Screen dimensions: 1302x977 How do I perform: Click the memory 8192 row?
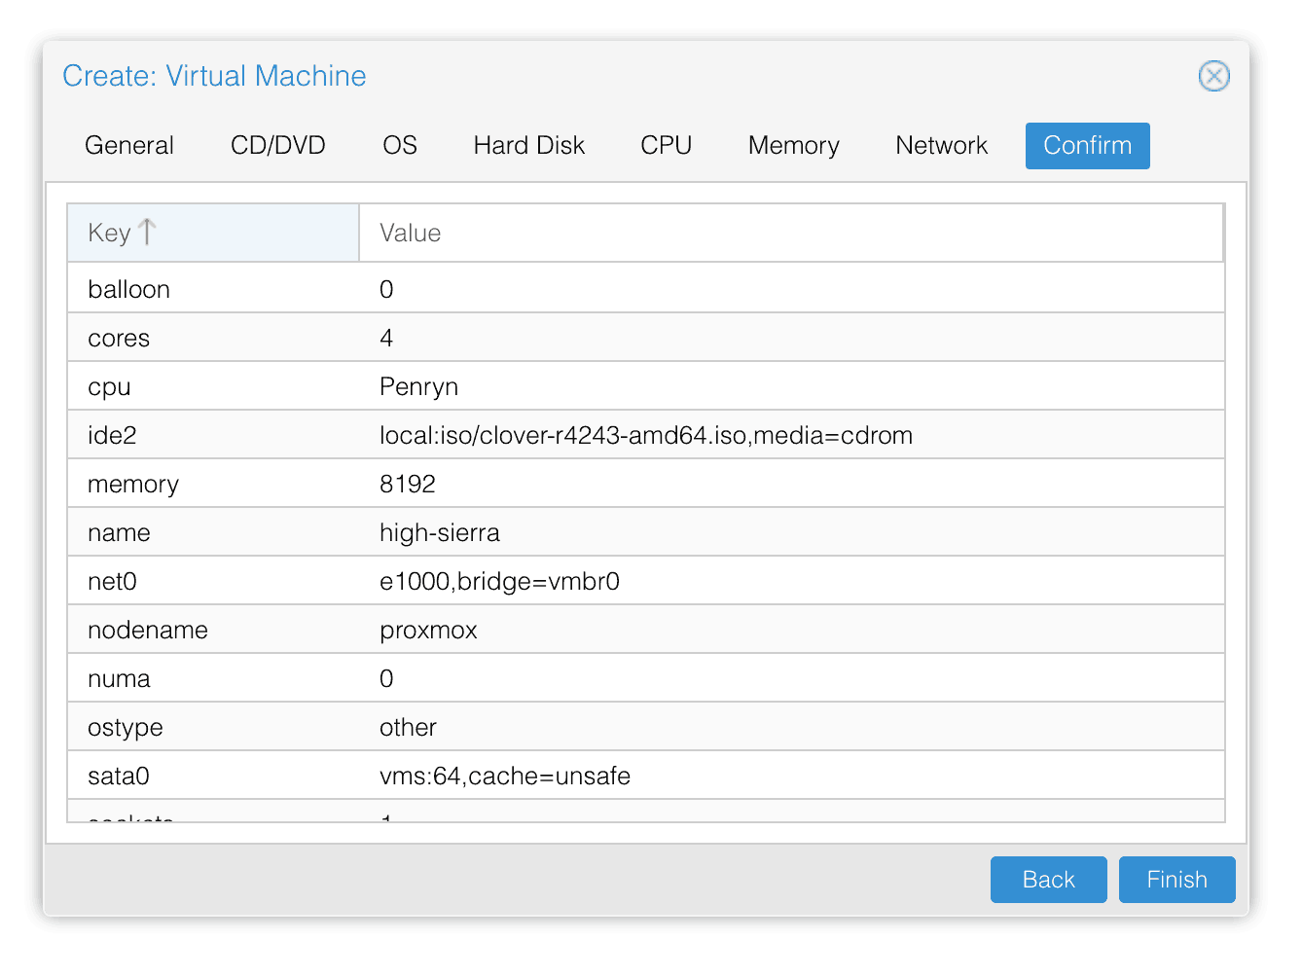pos(646,484)
